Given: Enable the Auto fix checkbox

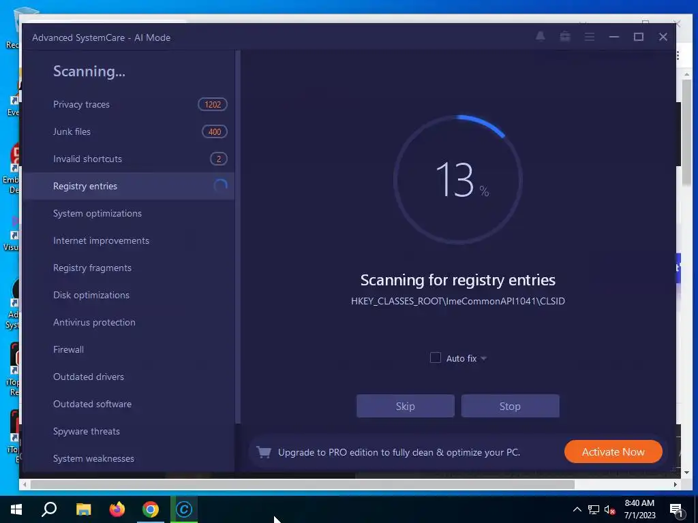Looking at the screenshot, I should 436,358.
